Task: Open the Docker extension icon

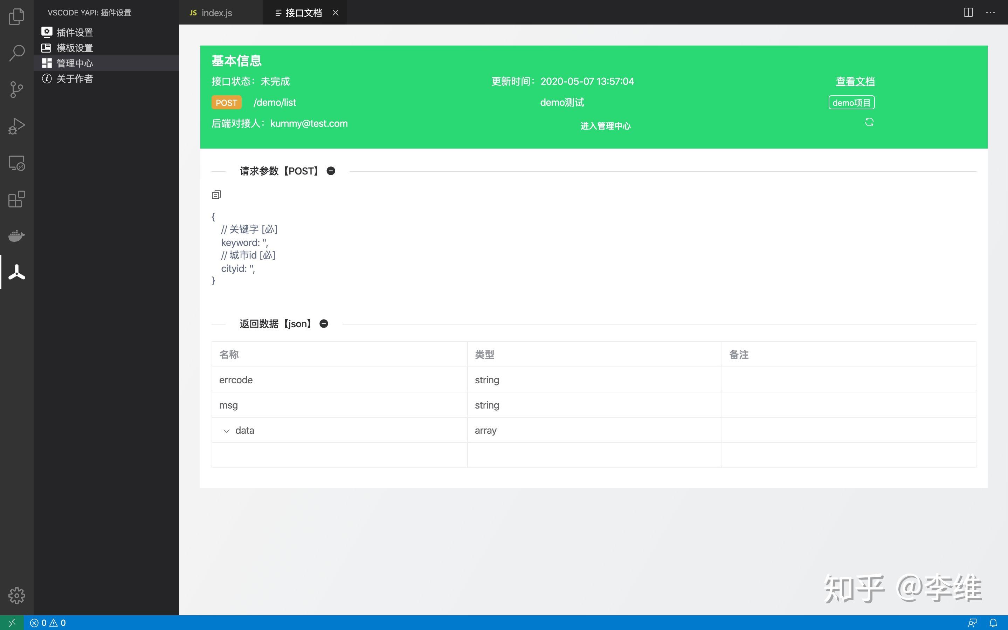Action: [x=16, y=236]
